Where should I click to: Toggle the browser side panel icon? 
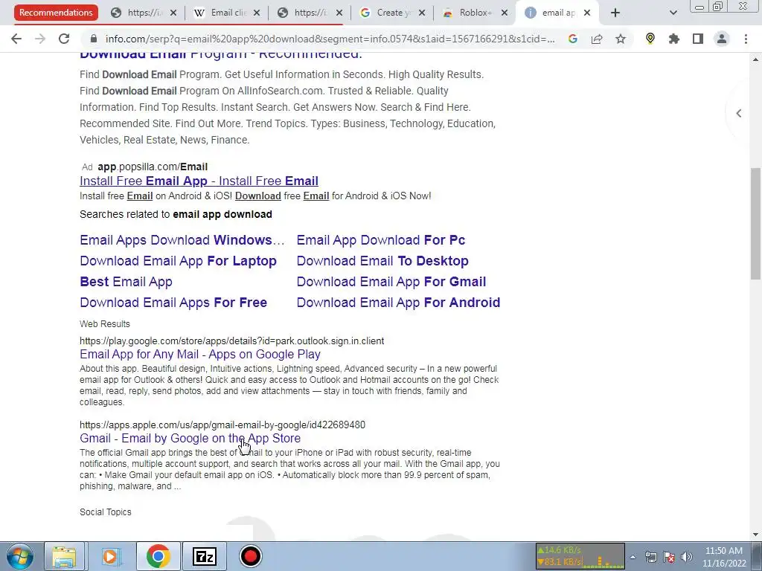pos(698,39)
